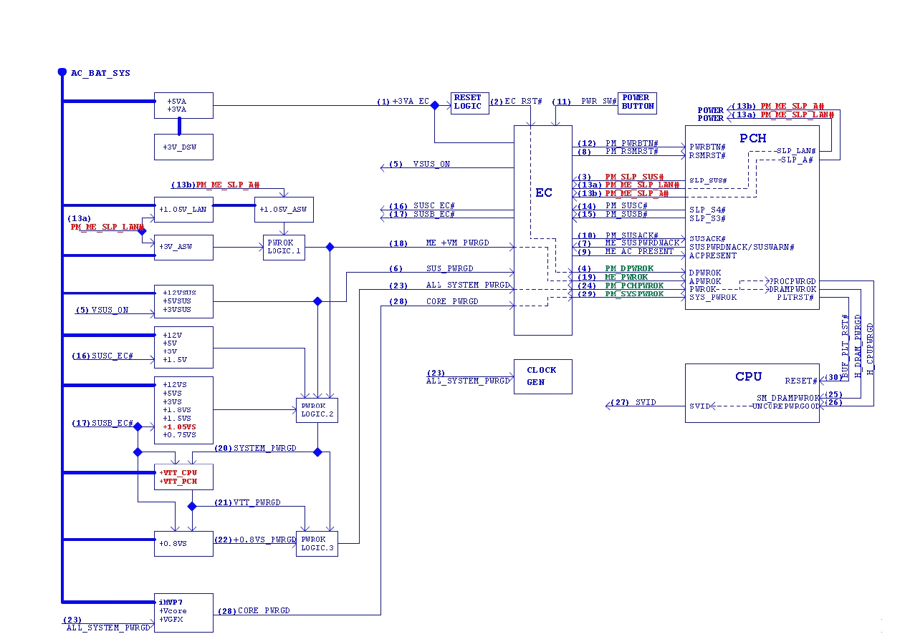Select the green PM_SYSPWROK signal label
Viewport: 905px width, 639px height.
pyautogui.click(x=634, y=294)
